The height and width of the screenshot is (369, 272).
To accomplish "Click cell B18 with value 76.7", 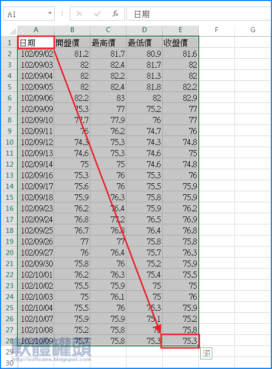I will (x=72, y=230).
